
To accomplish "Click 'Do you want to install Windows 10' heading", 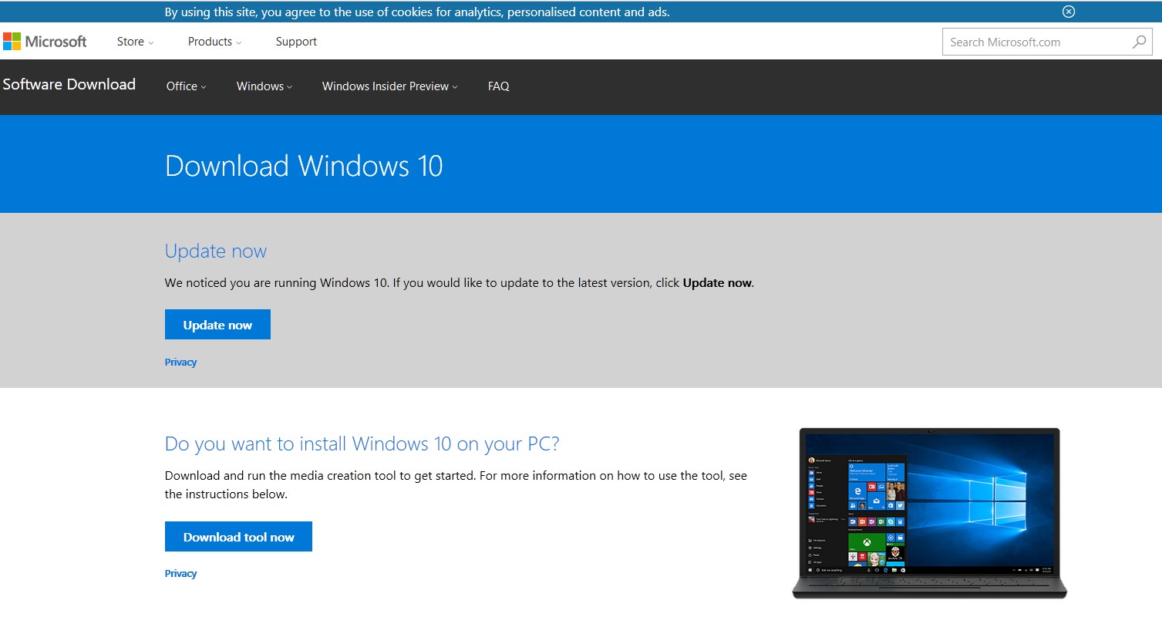I will (362, 444).
